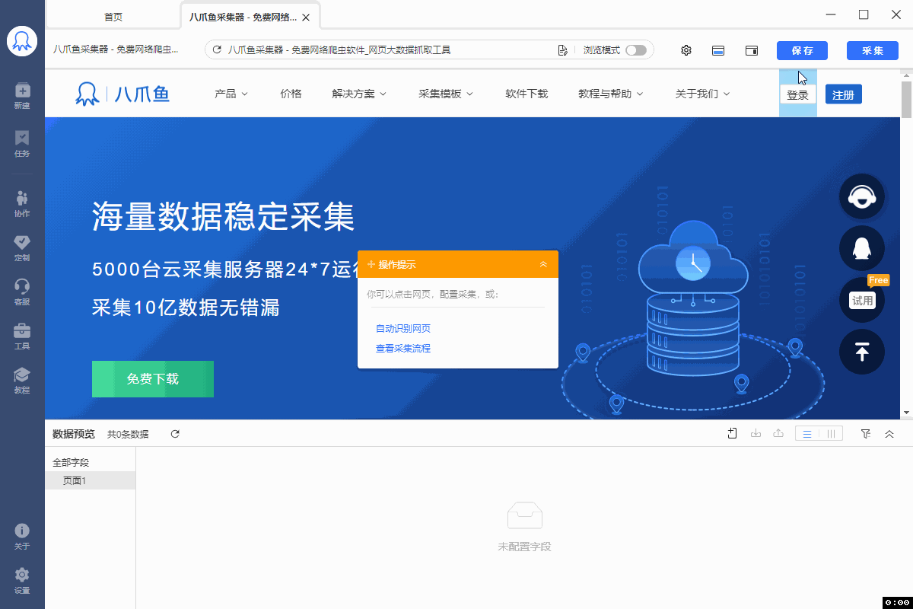913x609 pixels.
Task: Click the scrollbar up arrow on webpage
Action: tap(906, 75)
